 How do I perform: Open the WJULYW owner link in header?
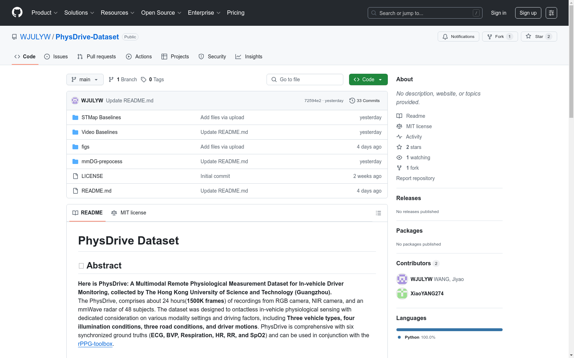click(35, 37)
